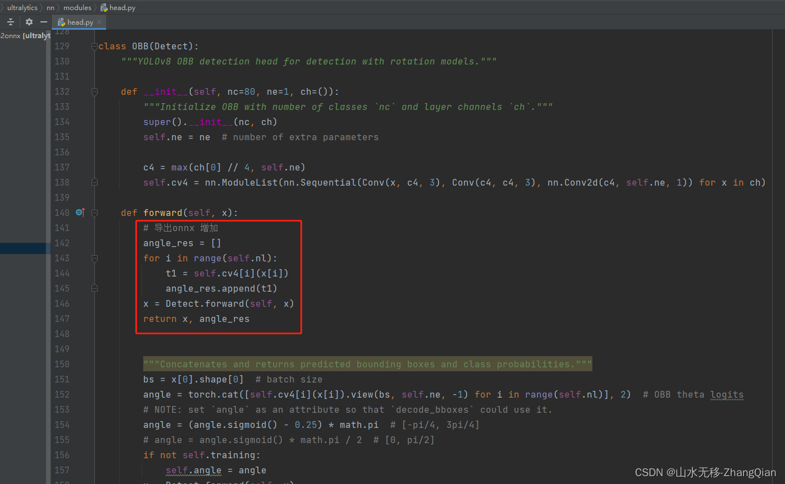Viewport: 785px width, 484px height.
Task: Click the 'c4 = max(ch[0] // 4, self.ne)' line
Action: pyautogui.click(x=225, y=168)
